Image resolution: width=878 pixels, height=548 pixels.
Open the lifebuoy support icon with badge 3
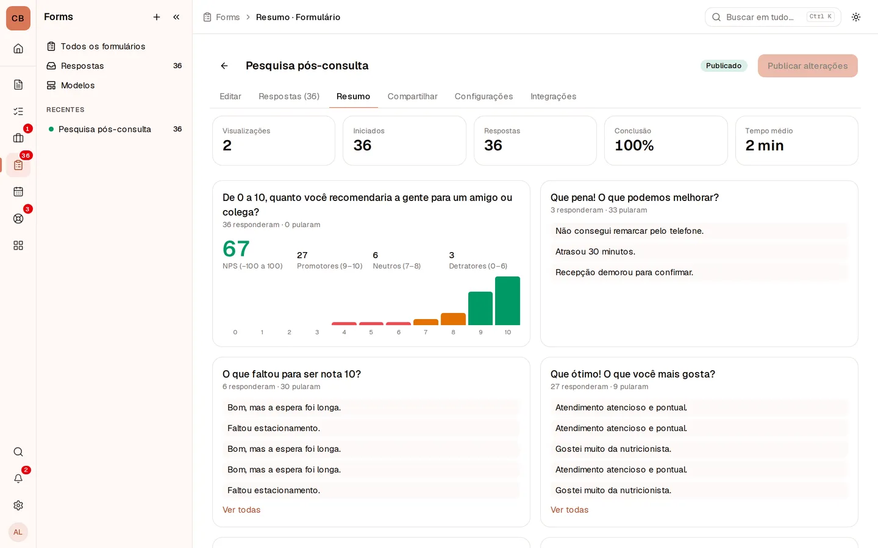pyautogui.click(x=18, y=219)
